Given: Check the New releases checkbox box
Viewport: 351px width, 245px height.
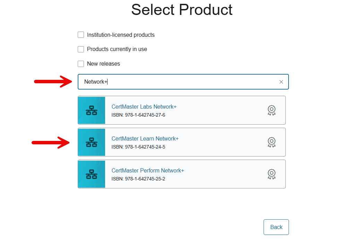Looking at the screenshot, I should (x=81, y=64).
